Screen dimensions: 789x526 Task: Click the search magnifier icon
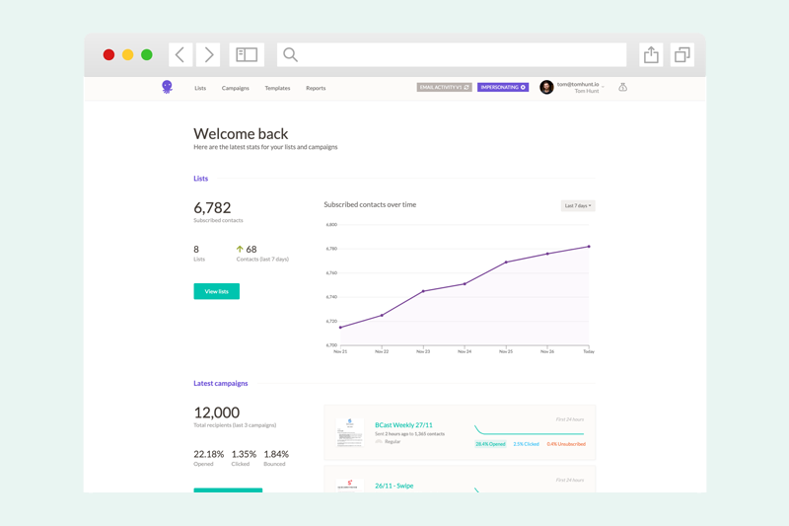click(290, 54)
